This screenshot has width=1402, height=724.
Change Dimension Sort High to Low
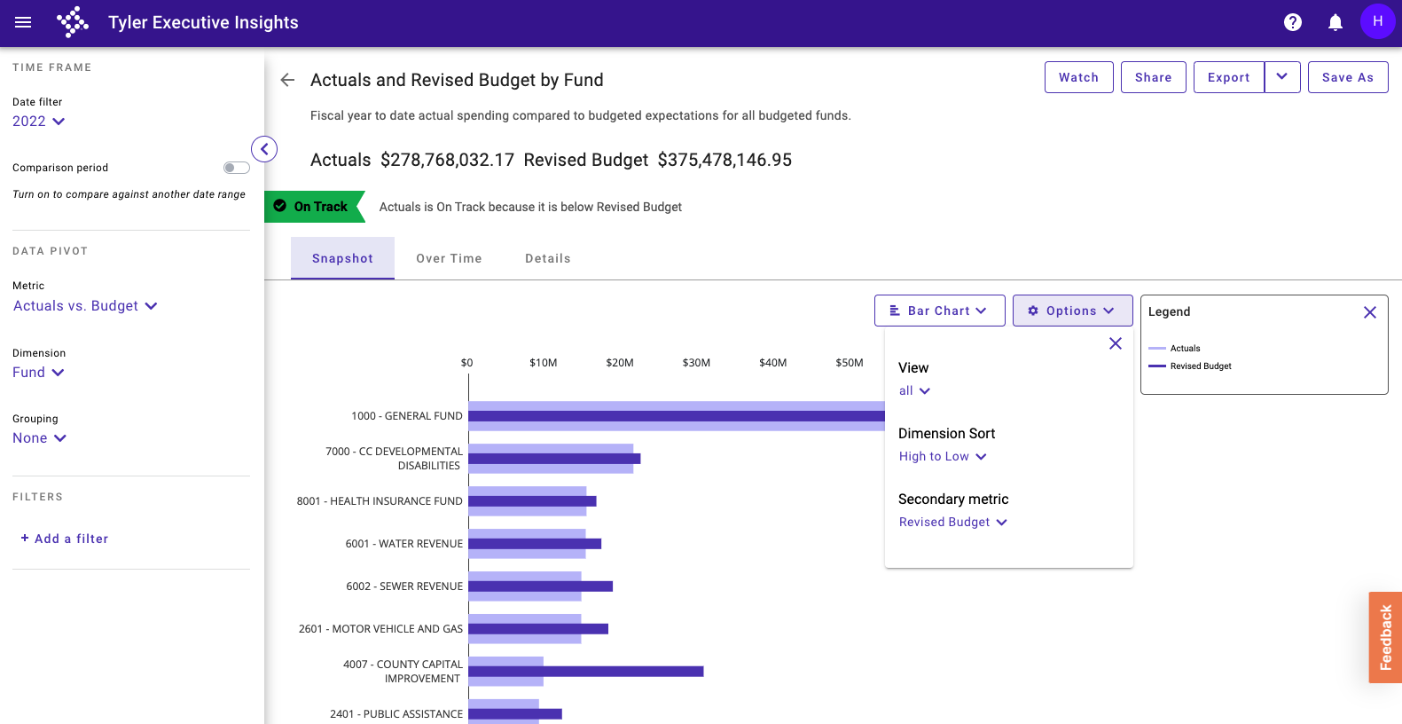(943, 456)
